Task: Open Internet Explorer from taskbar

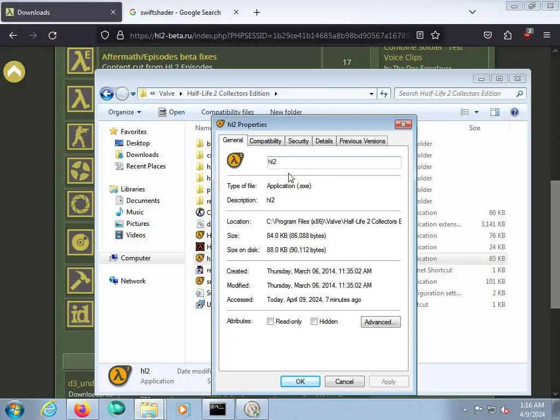Action: click(x=48, y=409)
